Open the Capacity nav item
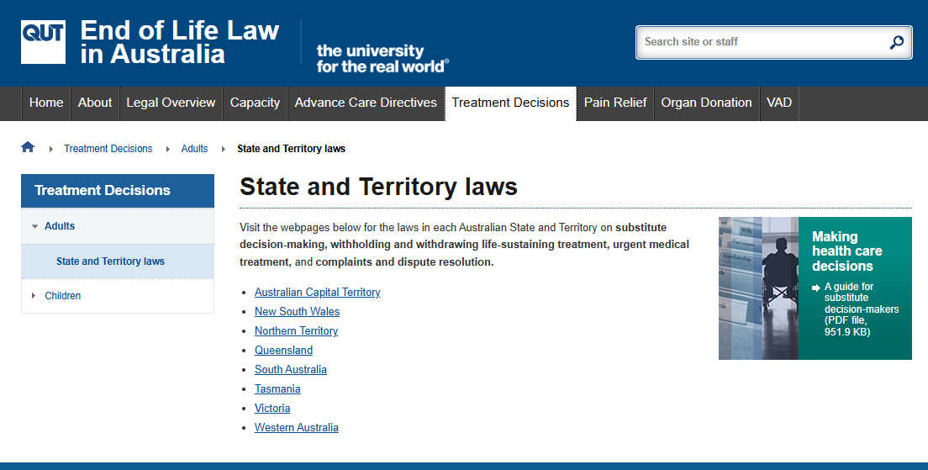Image resolution: width=928 pixels, height=470 pixels. tap(255, 103)
